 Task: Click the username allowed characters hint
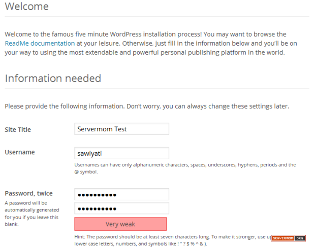tap(185, 168)
